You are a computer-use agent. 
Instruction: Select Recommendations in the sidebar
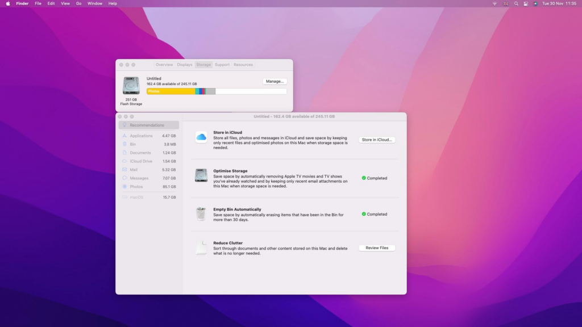(x=148, y=125)
